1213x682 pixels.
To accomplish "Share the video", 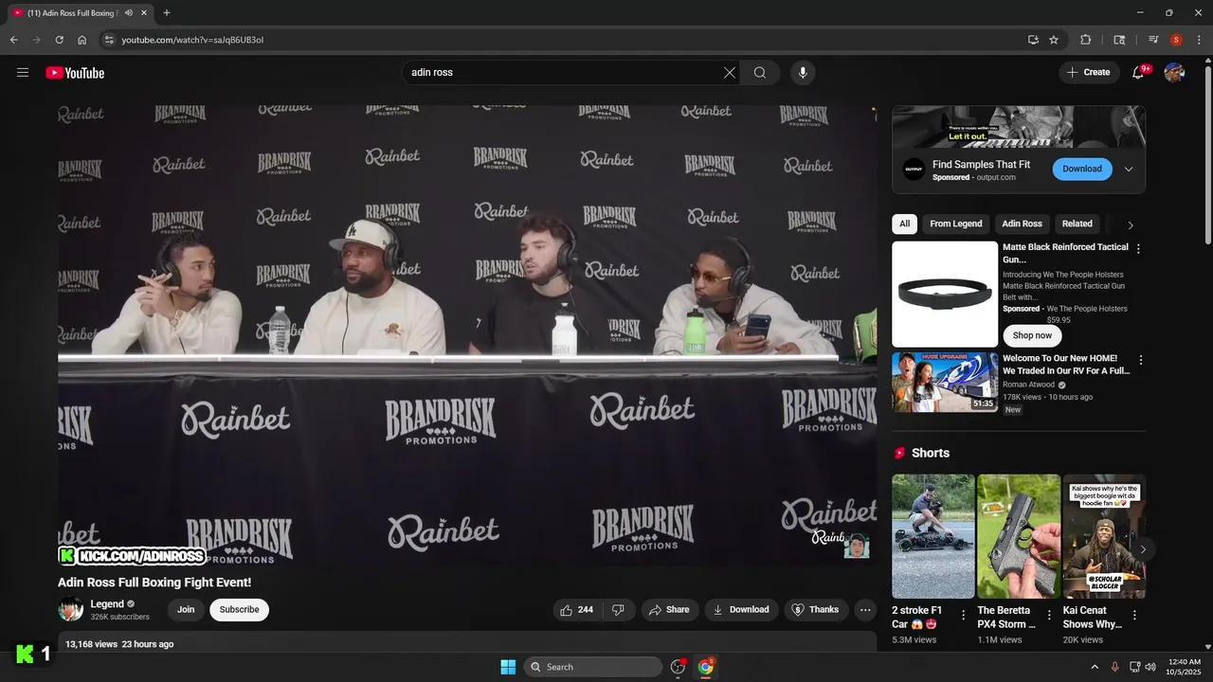I will (x=669, y=610).
